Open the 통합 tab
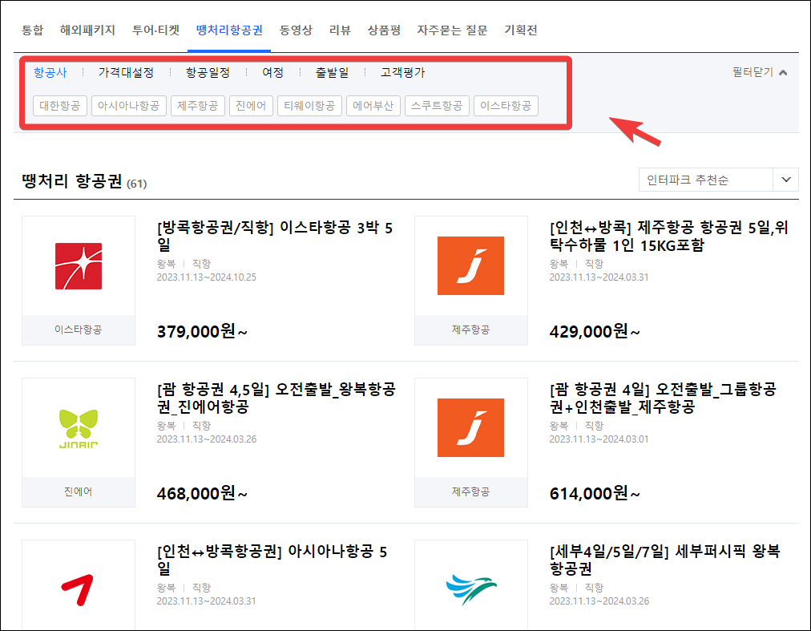 33,30
